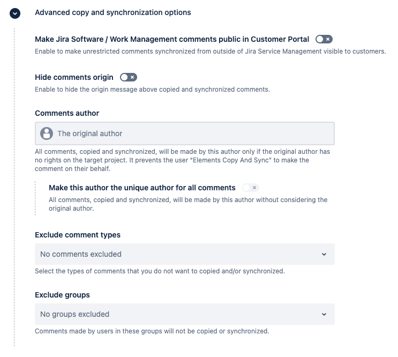The width and height of the screenshot is (398, 357).
Task: Click the help text below Exclude comment types
Action: click(160, 271)
